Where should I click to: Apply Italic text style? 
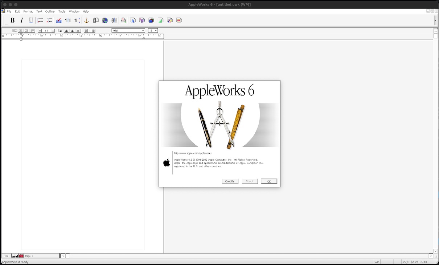click(22, 21)
